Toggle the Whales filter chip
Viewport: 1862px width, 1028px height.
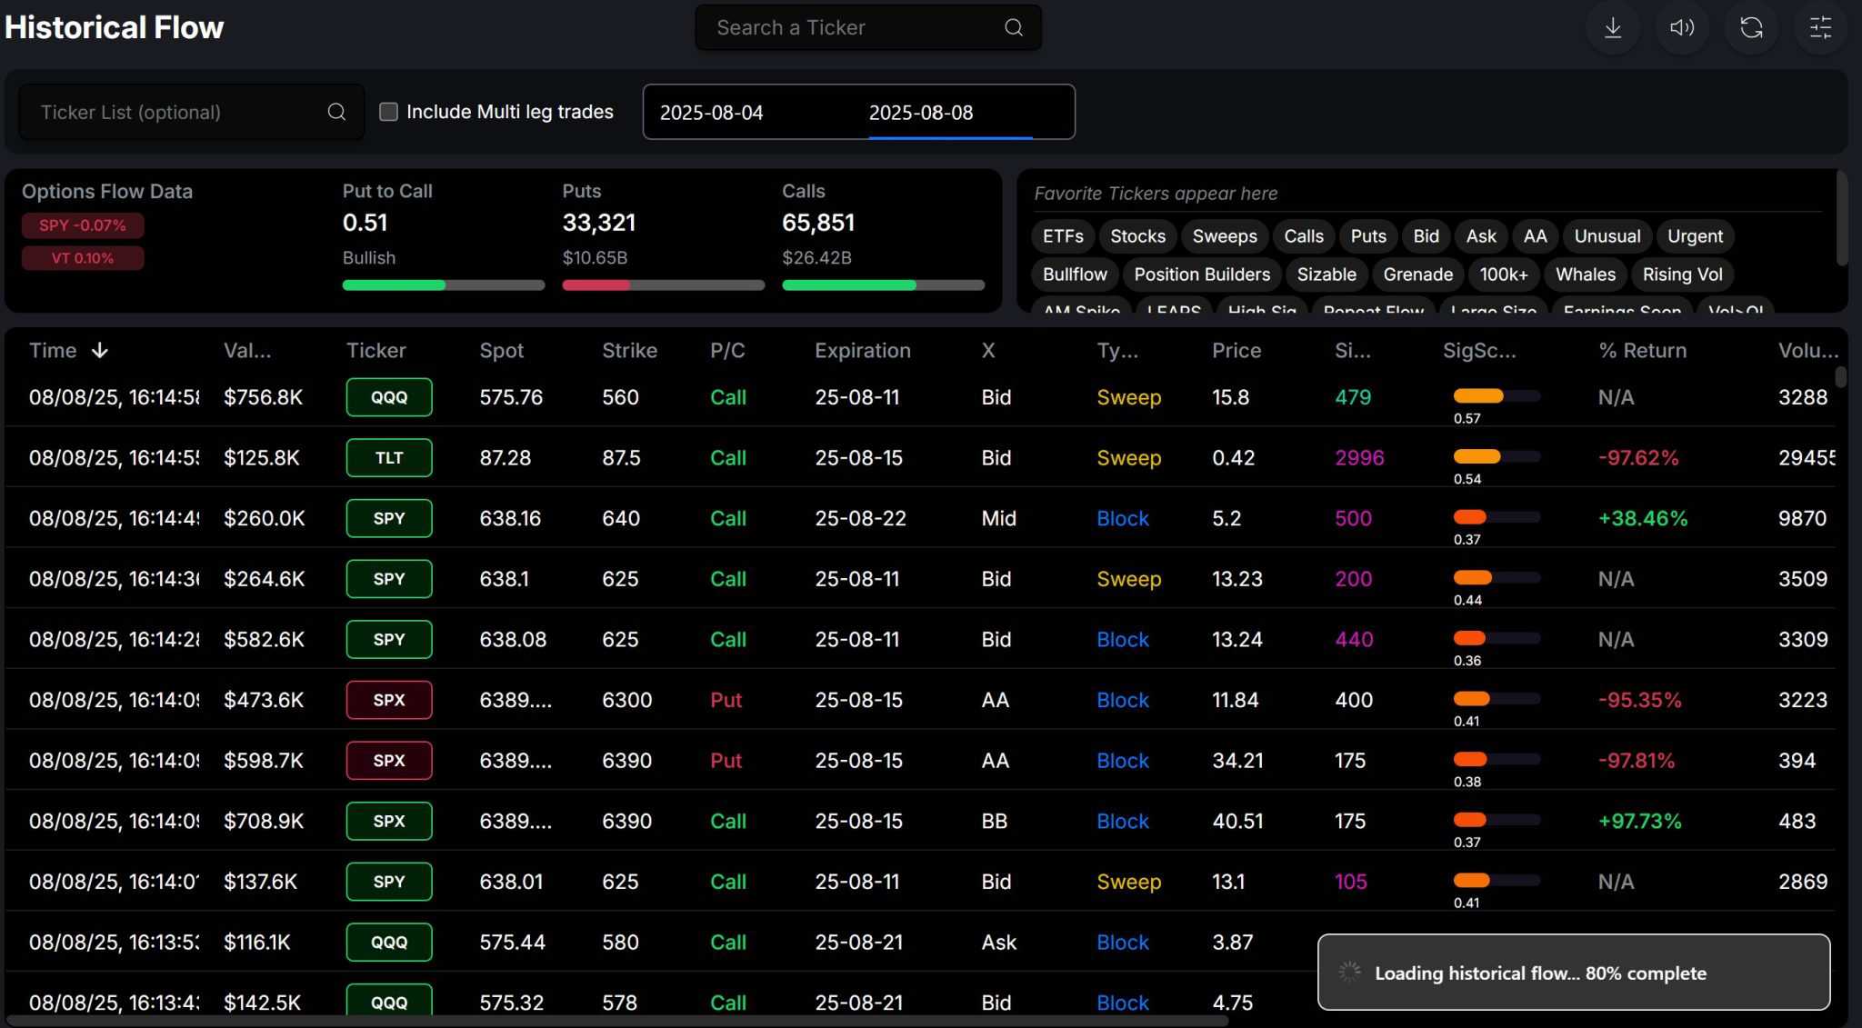(1586, 274)
